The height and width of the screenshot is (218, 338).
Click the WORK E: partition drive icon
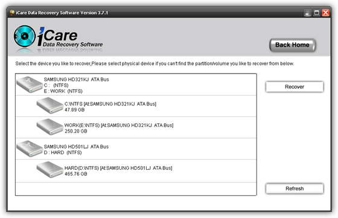tap(49, 127)
